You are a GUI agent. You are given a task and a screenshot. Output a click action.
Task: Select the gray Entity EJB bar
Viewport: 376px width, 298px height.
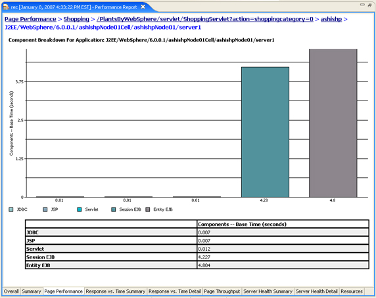[x=333, y=123]
